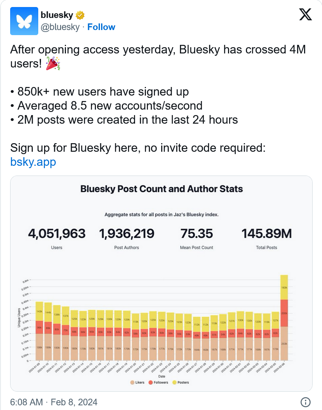Click the 75.35 Mean Post Count stat
The width and height of the screenshot is (322, 410).
(x=196, y=234)
